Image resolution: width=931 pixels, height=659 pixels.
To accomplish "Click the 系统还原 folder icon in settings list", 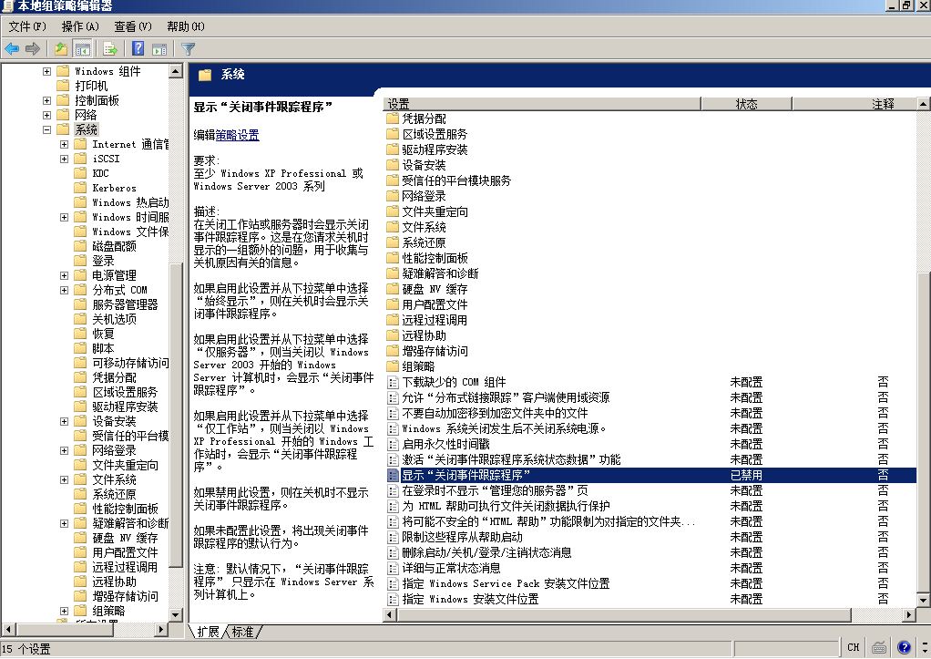I will [x=393, y=242].
